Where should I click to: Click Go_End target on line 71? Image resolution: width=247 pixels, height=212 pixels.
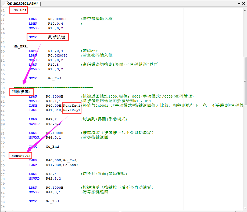click(x=52, y=147)
